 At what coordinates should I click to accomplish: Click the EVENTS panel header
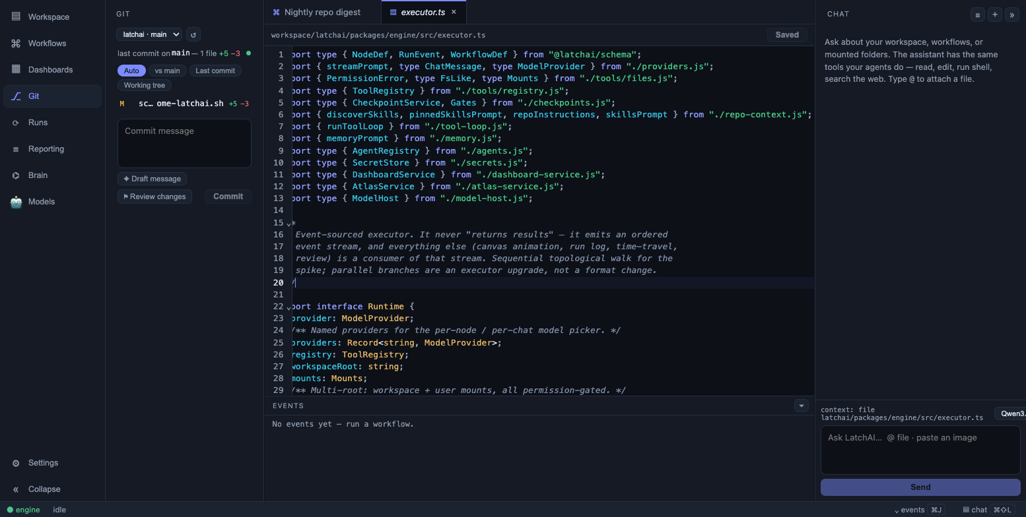click(288, 406)
